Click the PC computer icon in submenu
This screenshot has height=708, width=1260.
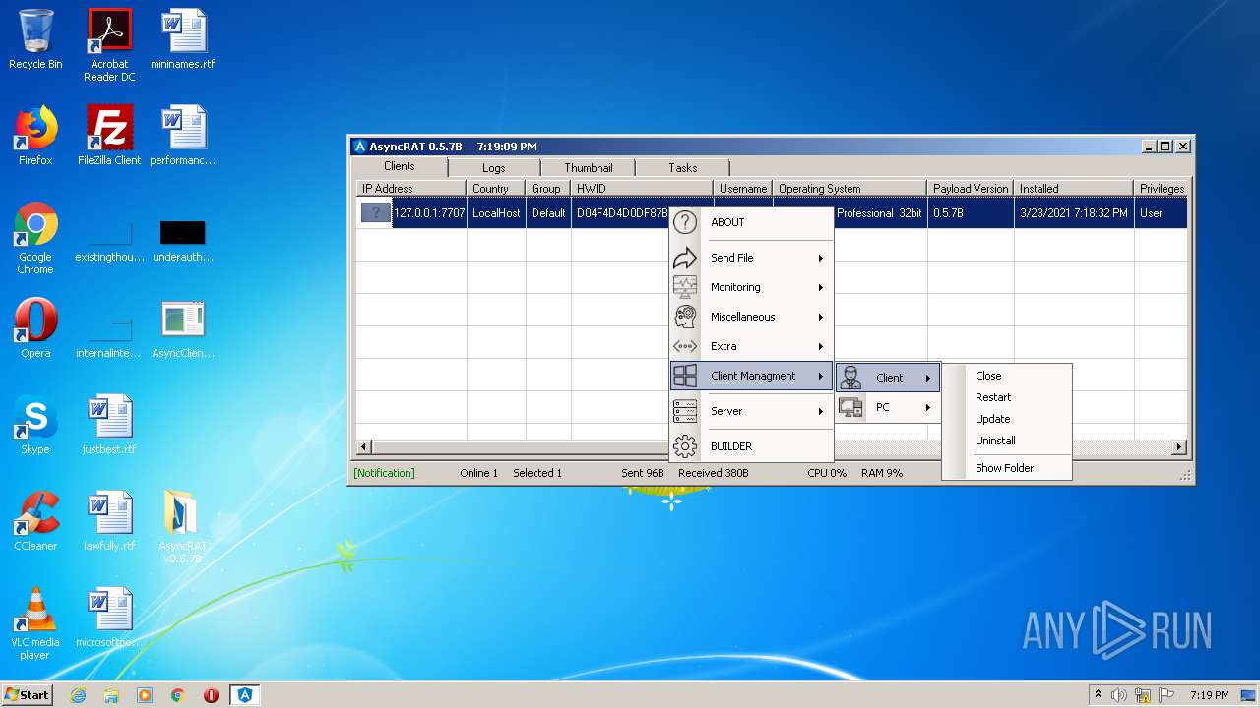[850, 407]
